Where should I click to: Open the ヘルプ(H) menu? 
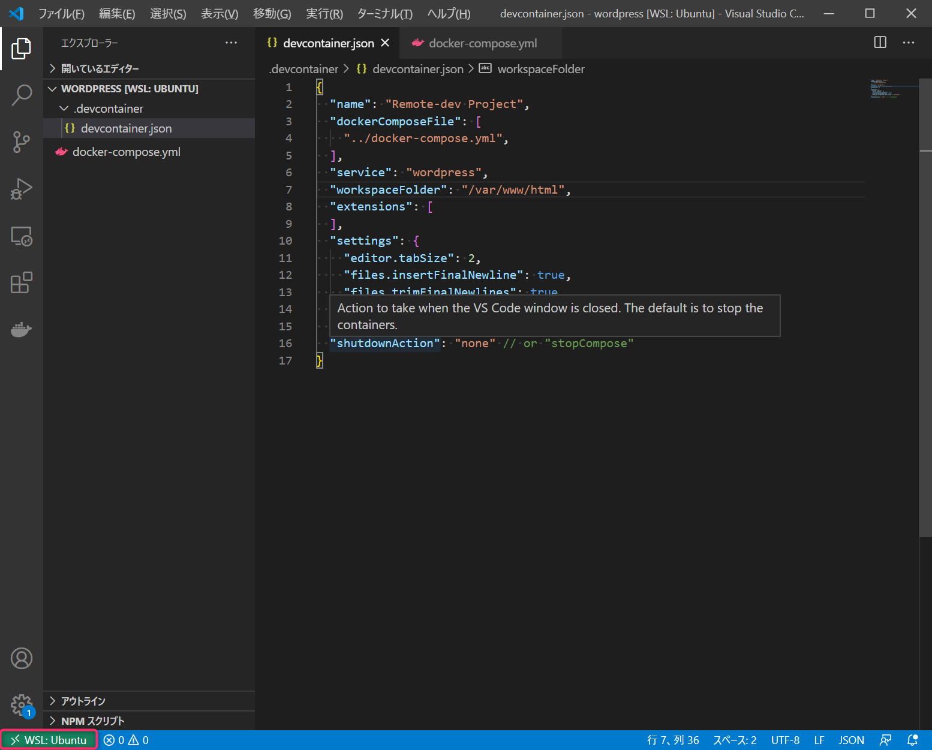[x=449, y=14]
